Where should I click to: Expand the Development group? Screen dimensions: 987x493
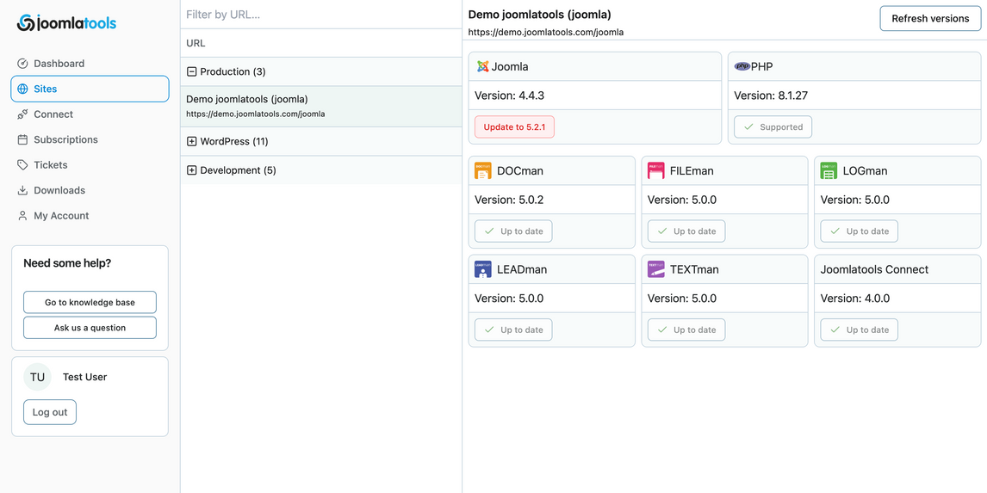pos(192,170)
